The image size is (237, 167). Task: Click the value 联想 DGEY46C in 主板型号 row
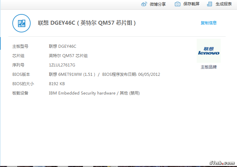pyautogui.click(x=63, y=46)
